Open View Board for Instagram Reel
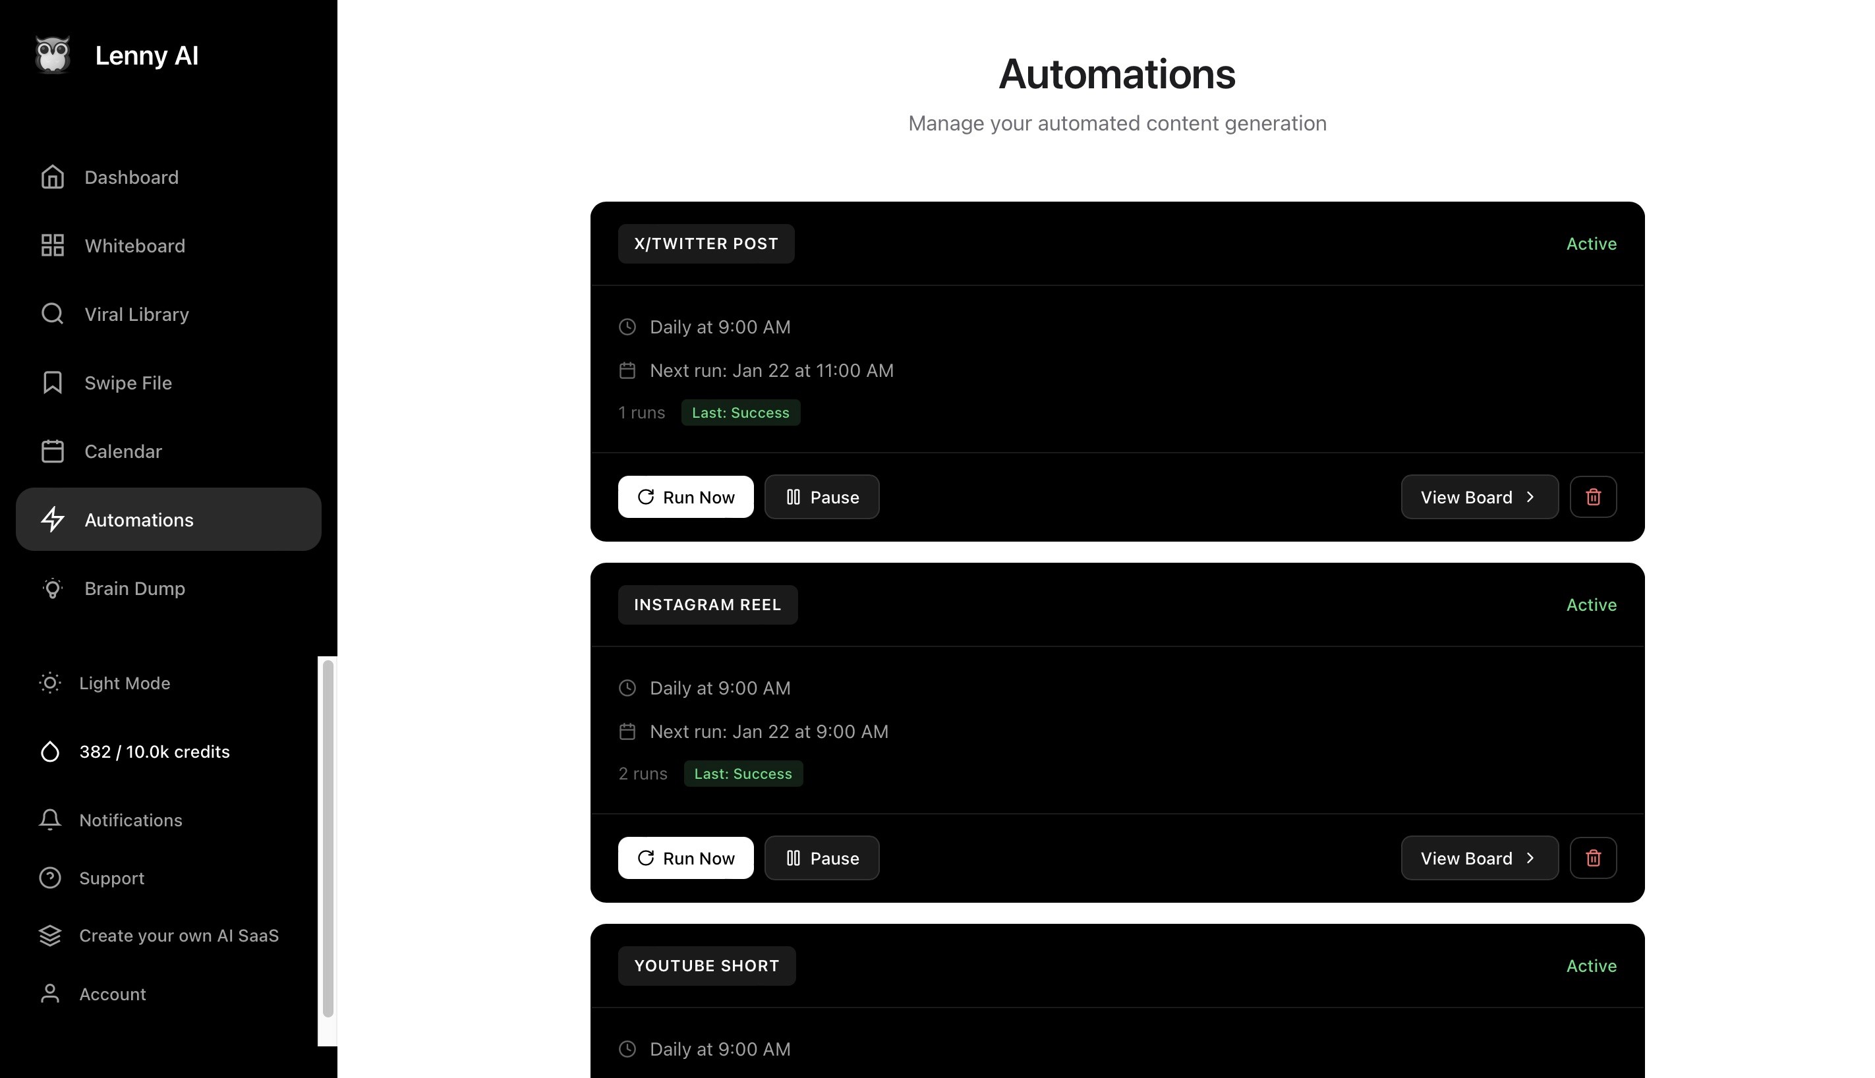 tap(1479, 858)
